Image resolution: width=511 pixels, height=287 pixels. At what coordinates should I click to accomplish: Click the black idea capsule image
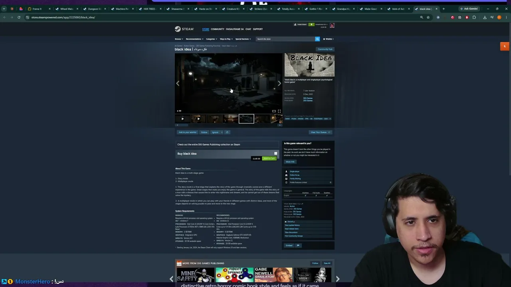tap(309, 65)
